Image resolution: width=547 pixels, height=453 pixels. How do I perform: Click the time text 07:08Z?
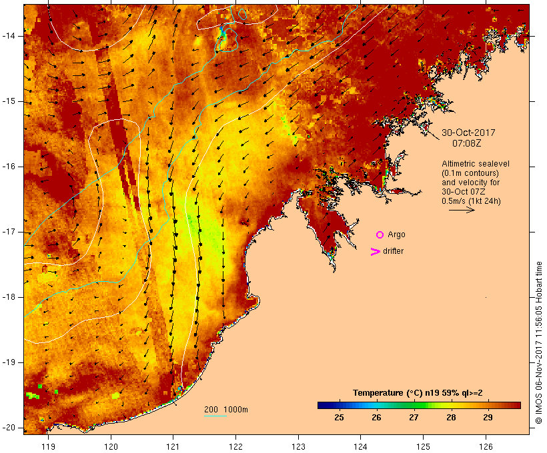point(467,143)
